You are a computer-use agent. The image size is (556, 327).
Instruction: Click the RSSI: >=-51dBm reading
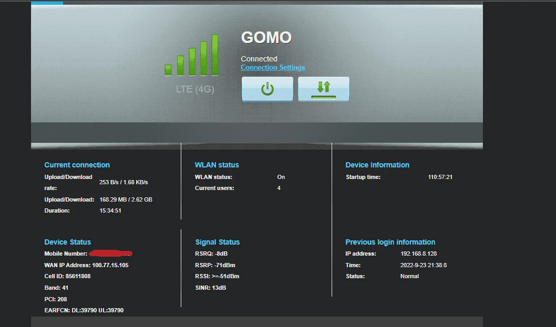point(217,276)
